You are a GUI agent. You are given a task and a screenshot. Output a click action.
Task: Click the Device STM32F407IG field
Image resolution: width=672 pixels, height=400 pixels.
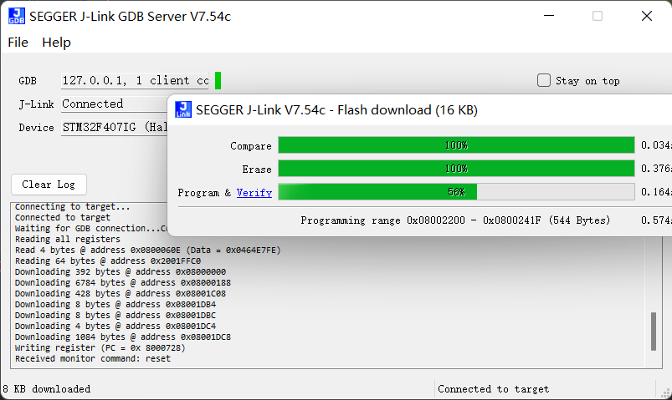tap(113, 128)
